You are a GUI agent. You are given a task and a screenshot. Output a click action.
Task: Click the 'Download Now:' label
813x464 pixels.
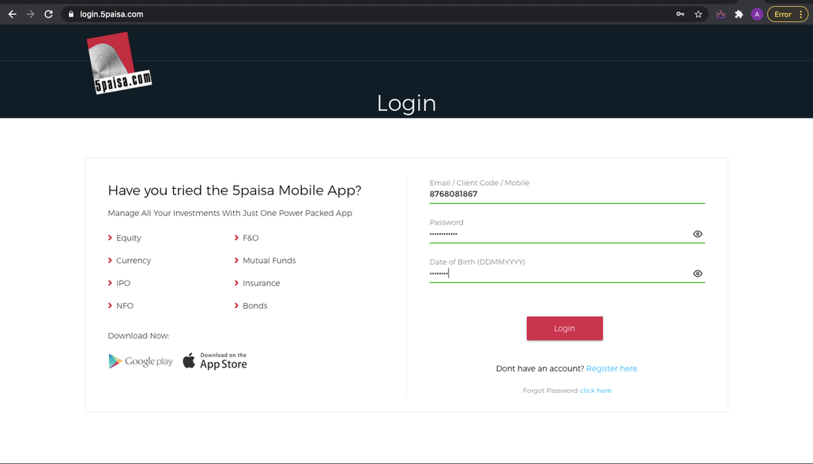click(138, 336)
